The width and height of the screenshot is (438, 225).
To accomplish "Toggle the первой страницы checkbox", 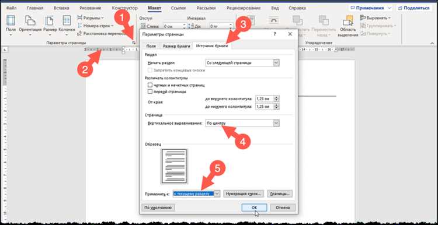I will pyautogui.click(x=150, y=92).
